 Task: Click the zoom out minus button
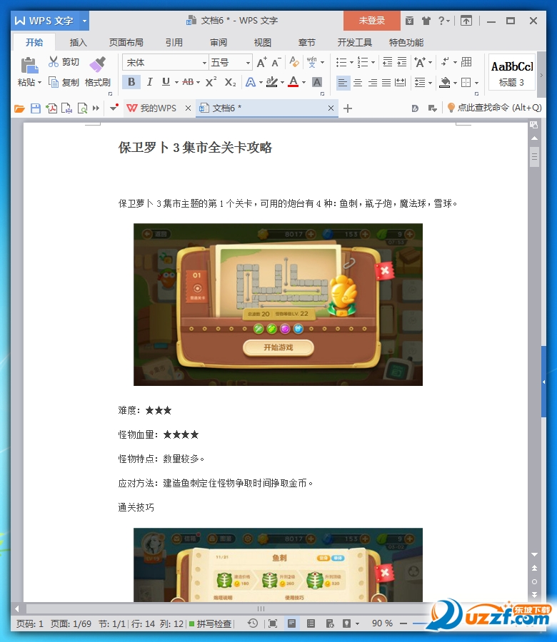(x=403, y=623)
